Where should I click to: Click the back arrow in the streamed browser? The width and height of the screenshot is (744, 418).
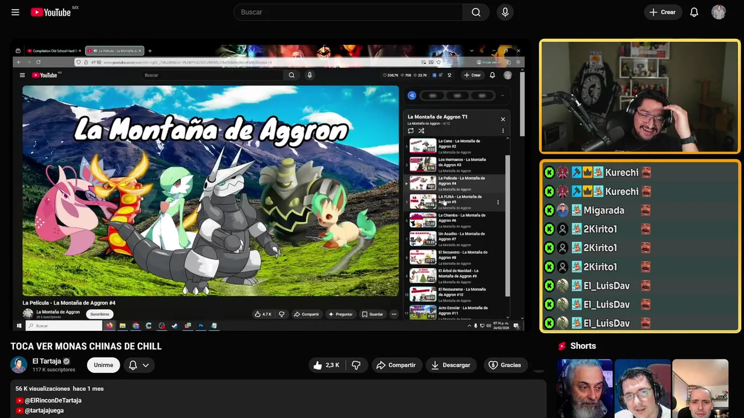pos(19,62)
